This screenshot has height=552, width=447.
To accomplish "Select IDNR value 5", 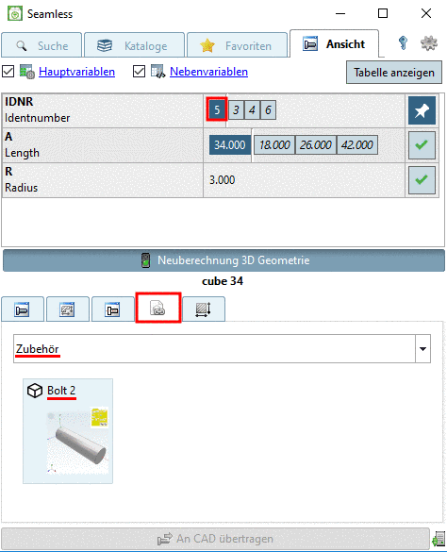I will click(x=217, y=109).
